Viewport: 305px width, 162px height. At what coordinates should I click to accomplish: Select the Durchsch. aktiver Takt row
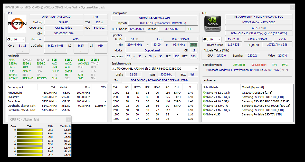[x=57, y=106]
